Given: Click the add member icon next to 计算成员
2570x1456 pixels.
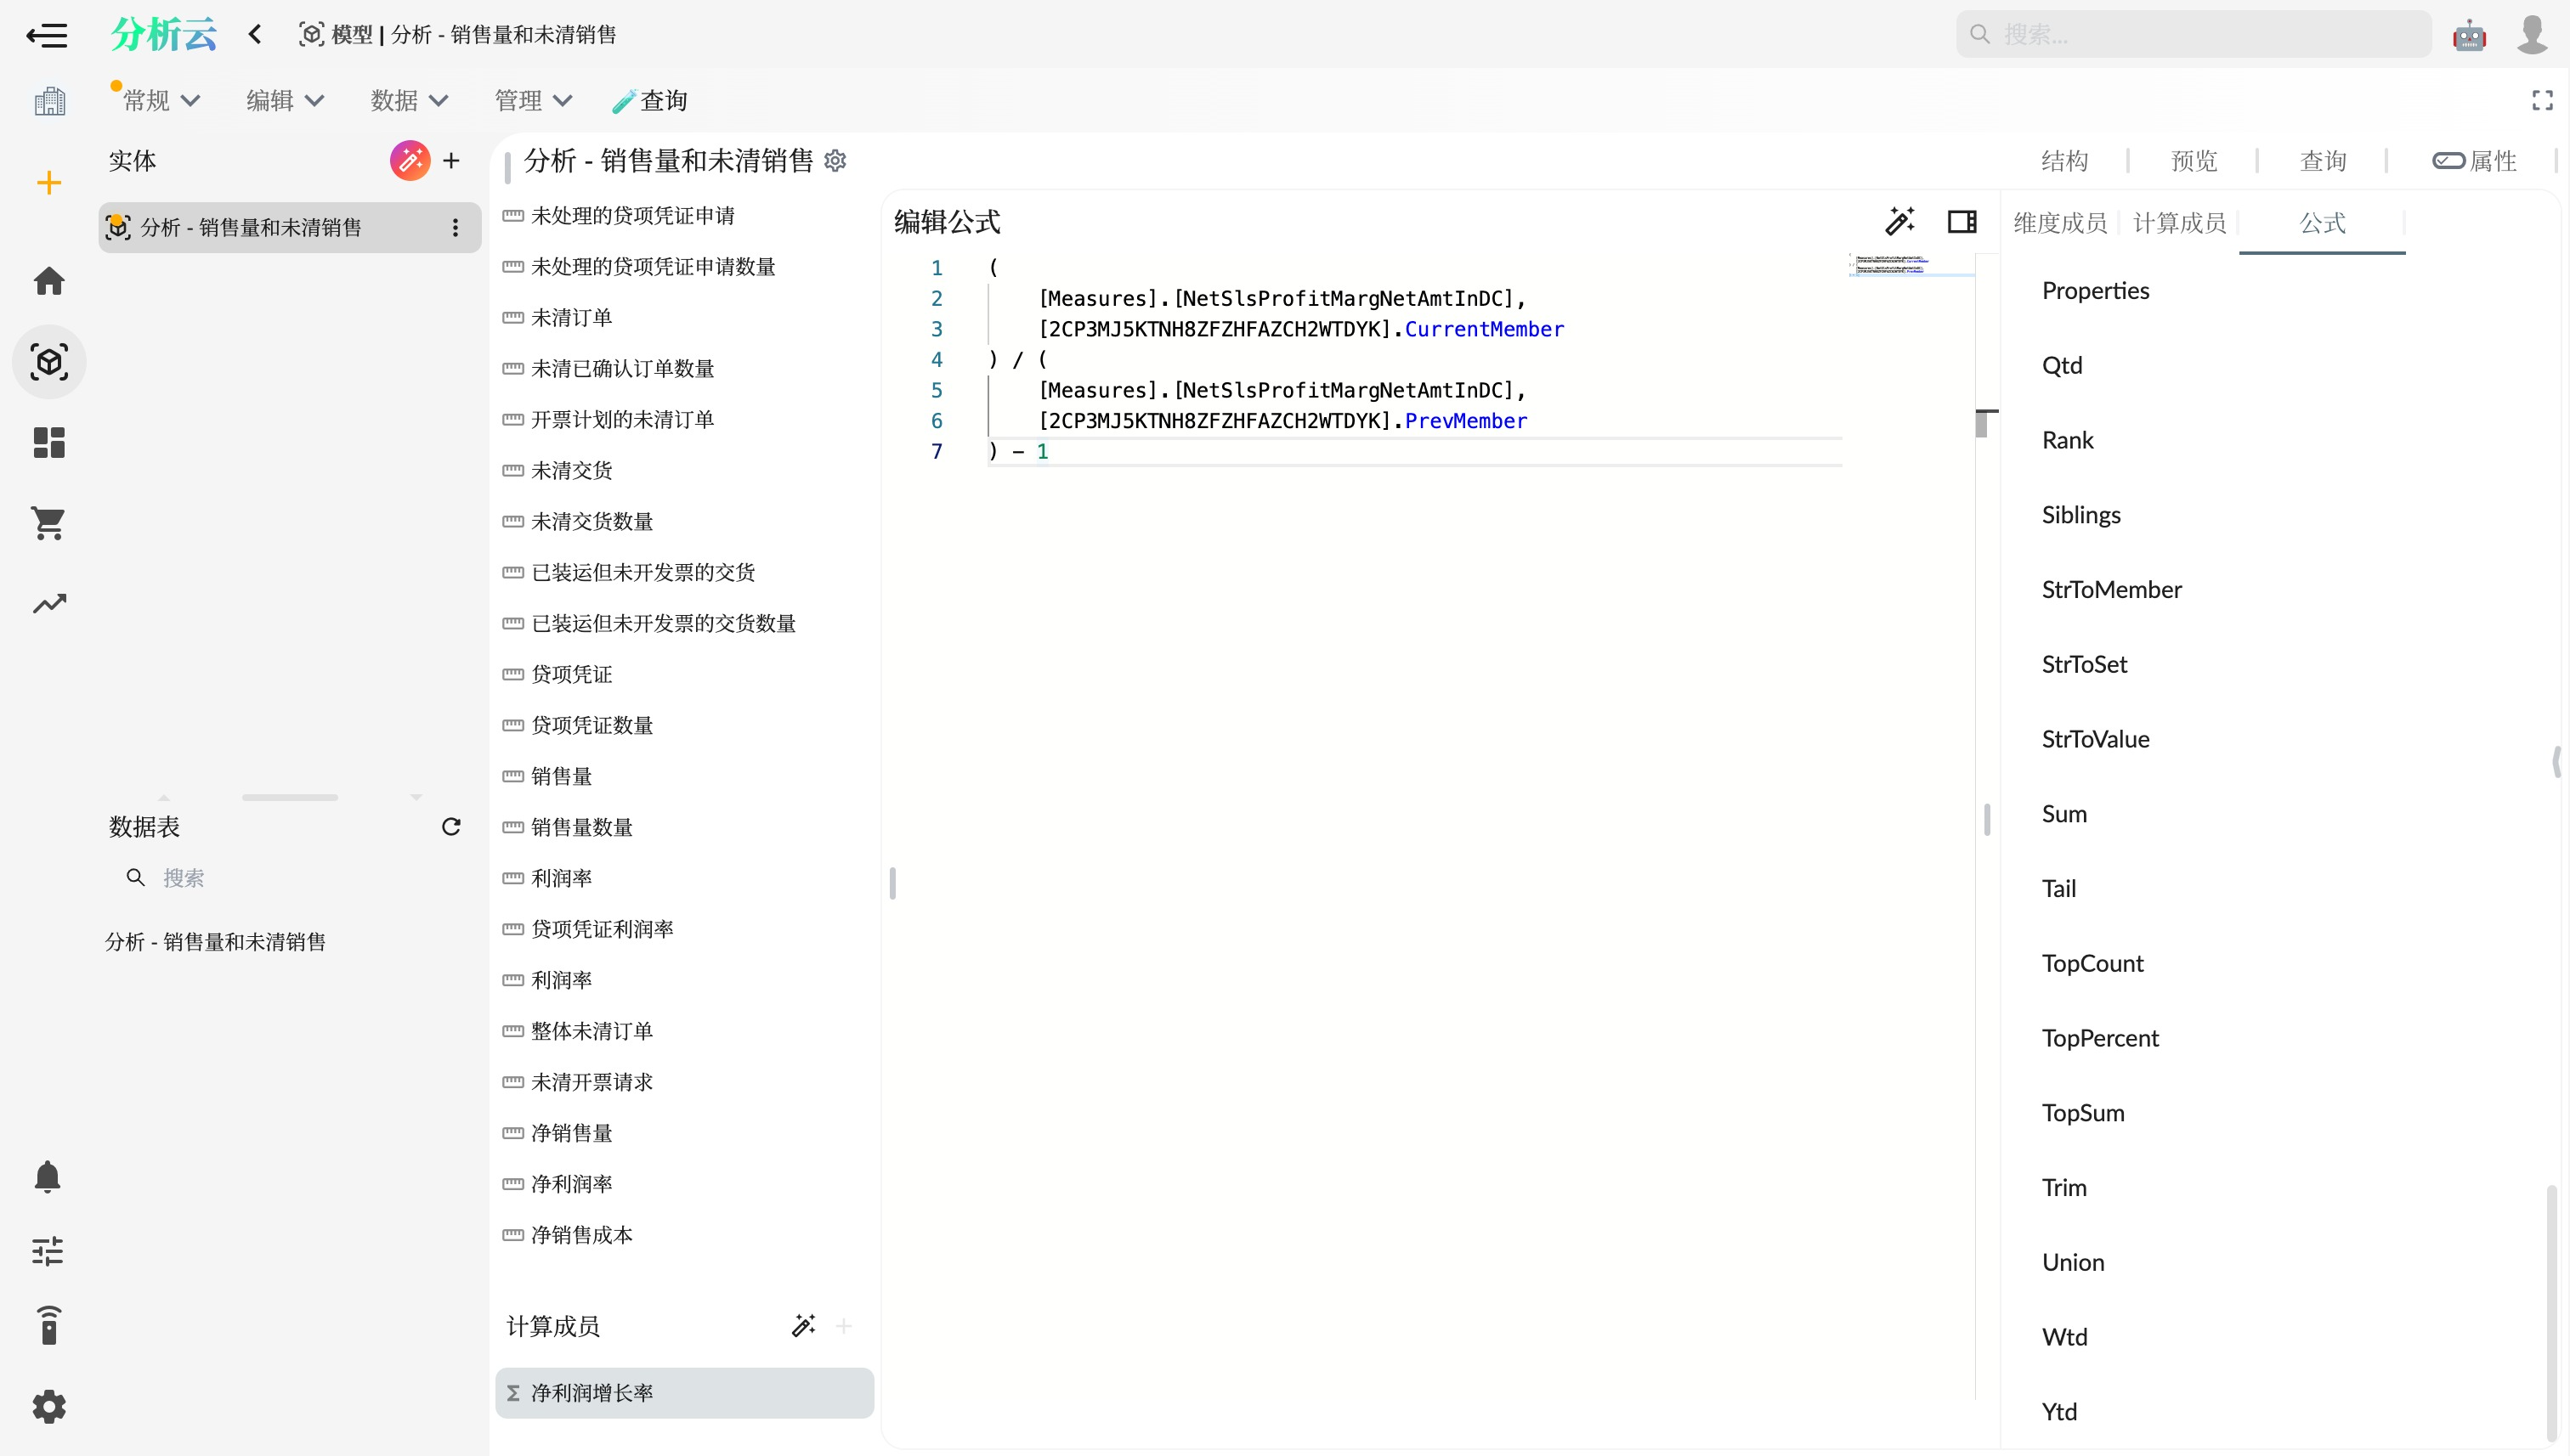Looking at the screenshot, I should pos(844,1325).
